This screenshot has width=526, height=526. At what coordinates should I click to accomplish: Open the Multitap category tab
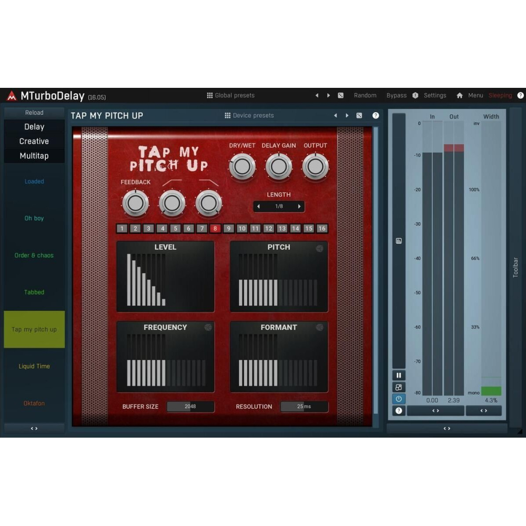34,156
